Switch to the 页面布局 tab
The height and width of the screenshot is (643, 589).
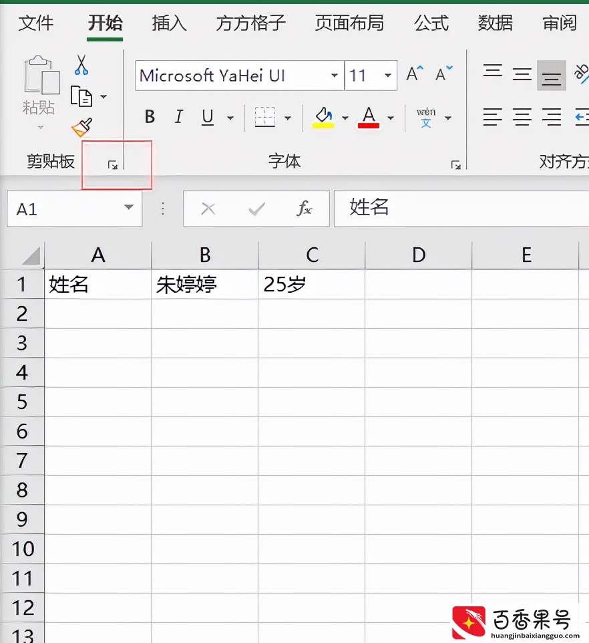point(349,23)
